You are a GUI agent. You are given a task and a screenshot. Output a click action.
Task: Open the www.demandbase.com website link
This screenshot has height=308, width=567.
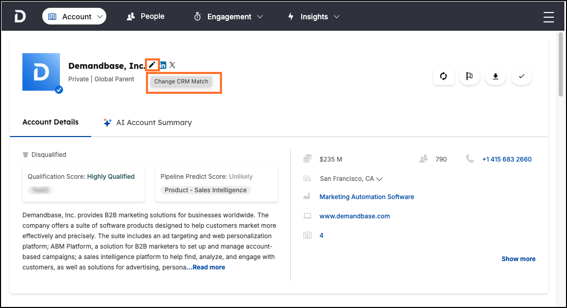(355, 216)
